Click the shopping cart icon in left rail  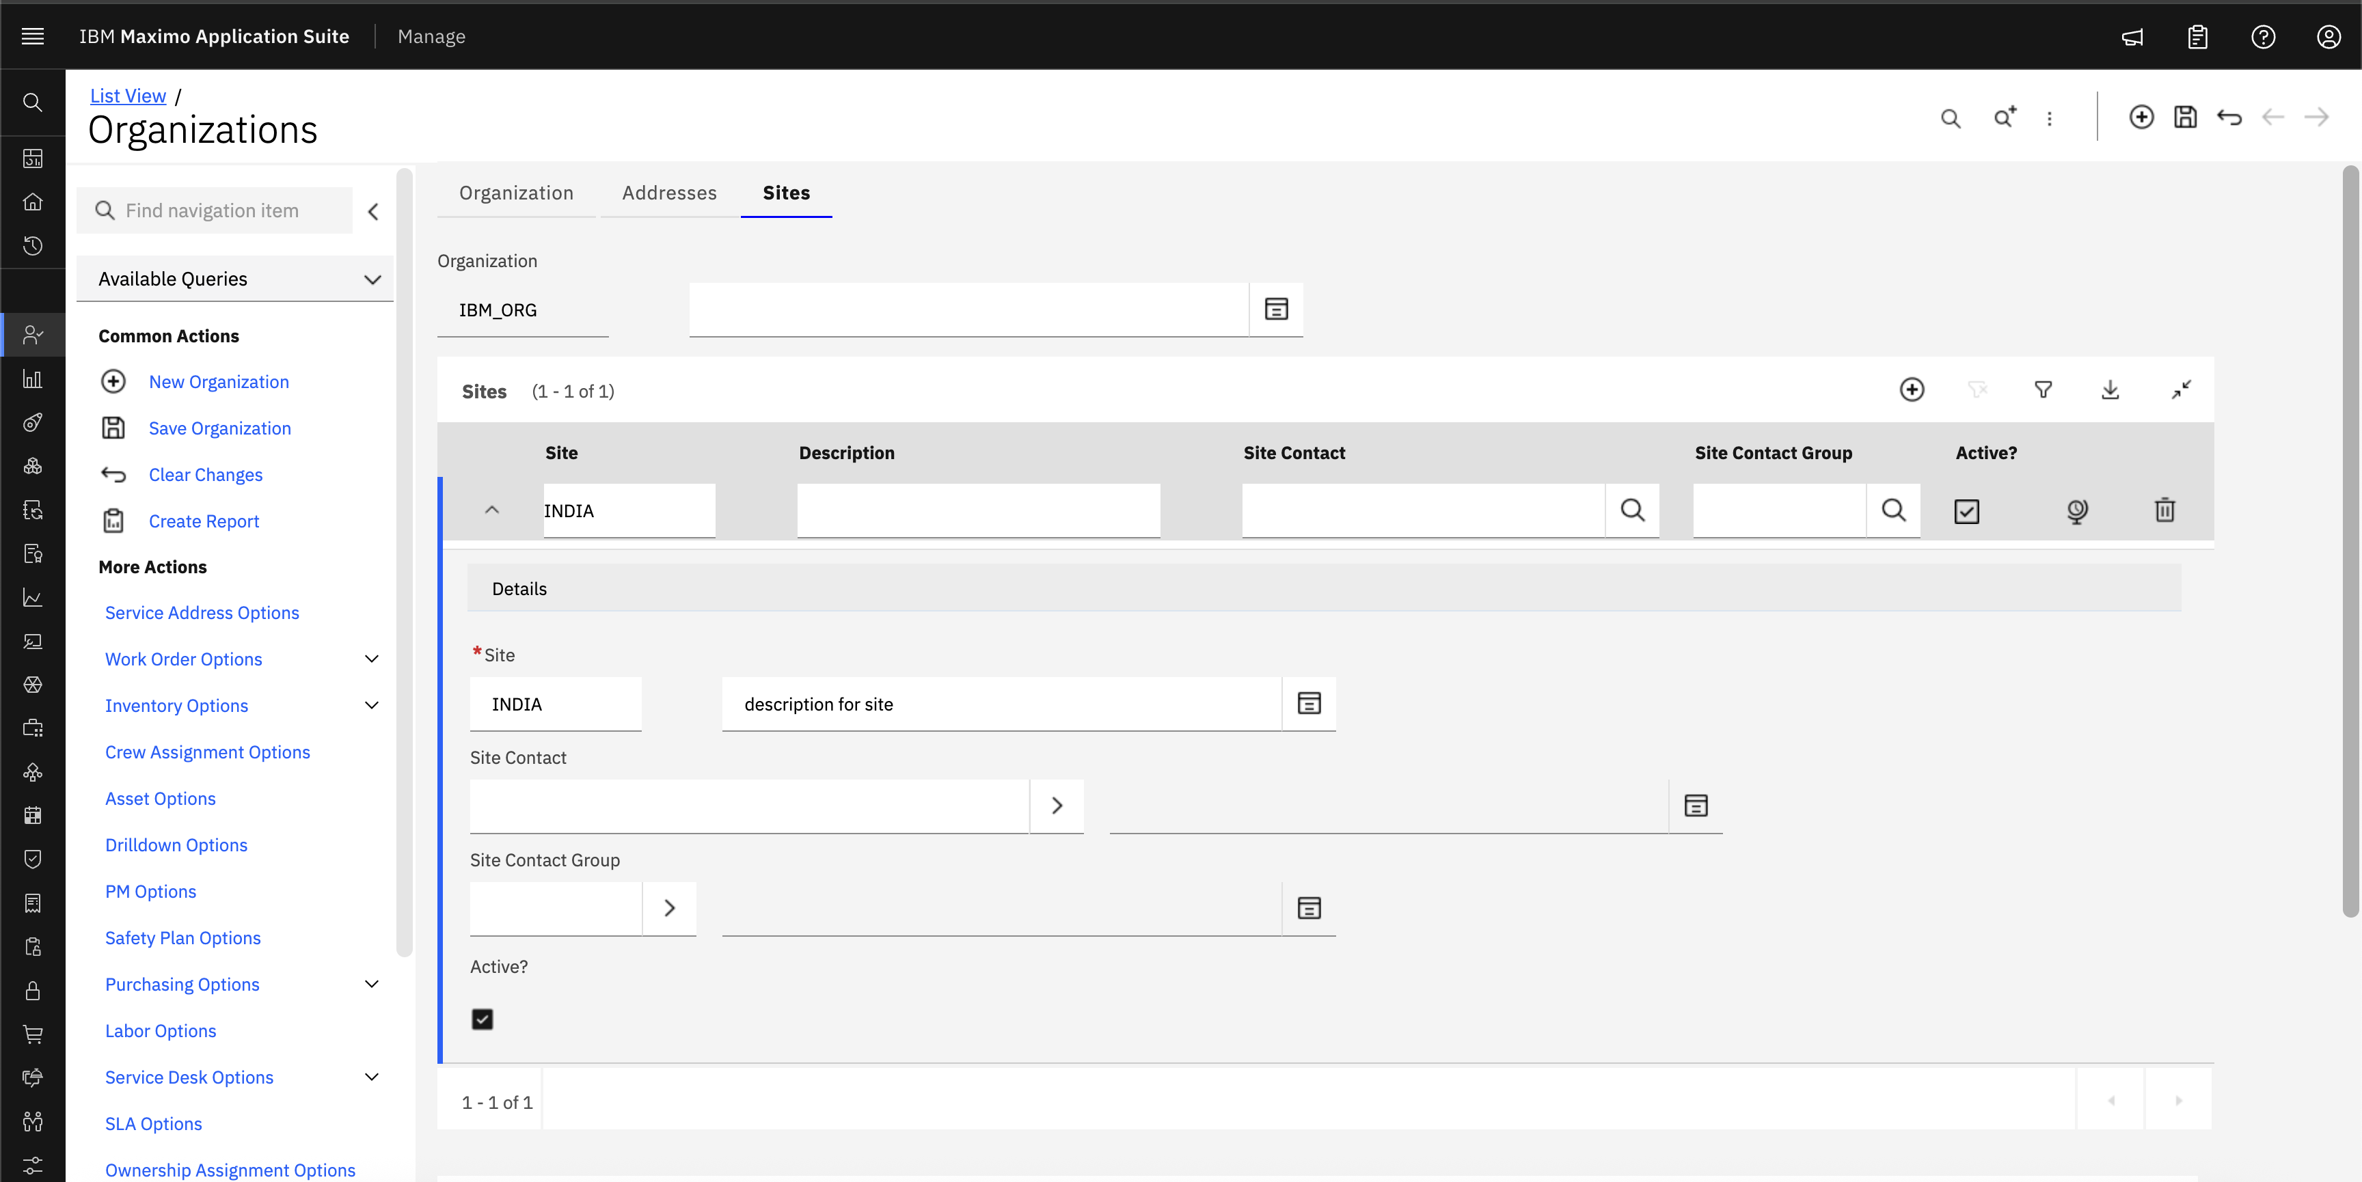point(33,1034)
